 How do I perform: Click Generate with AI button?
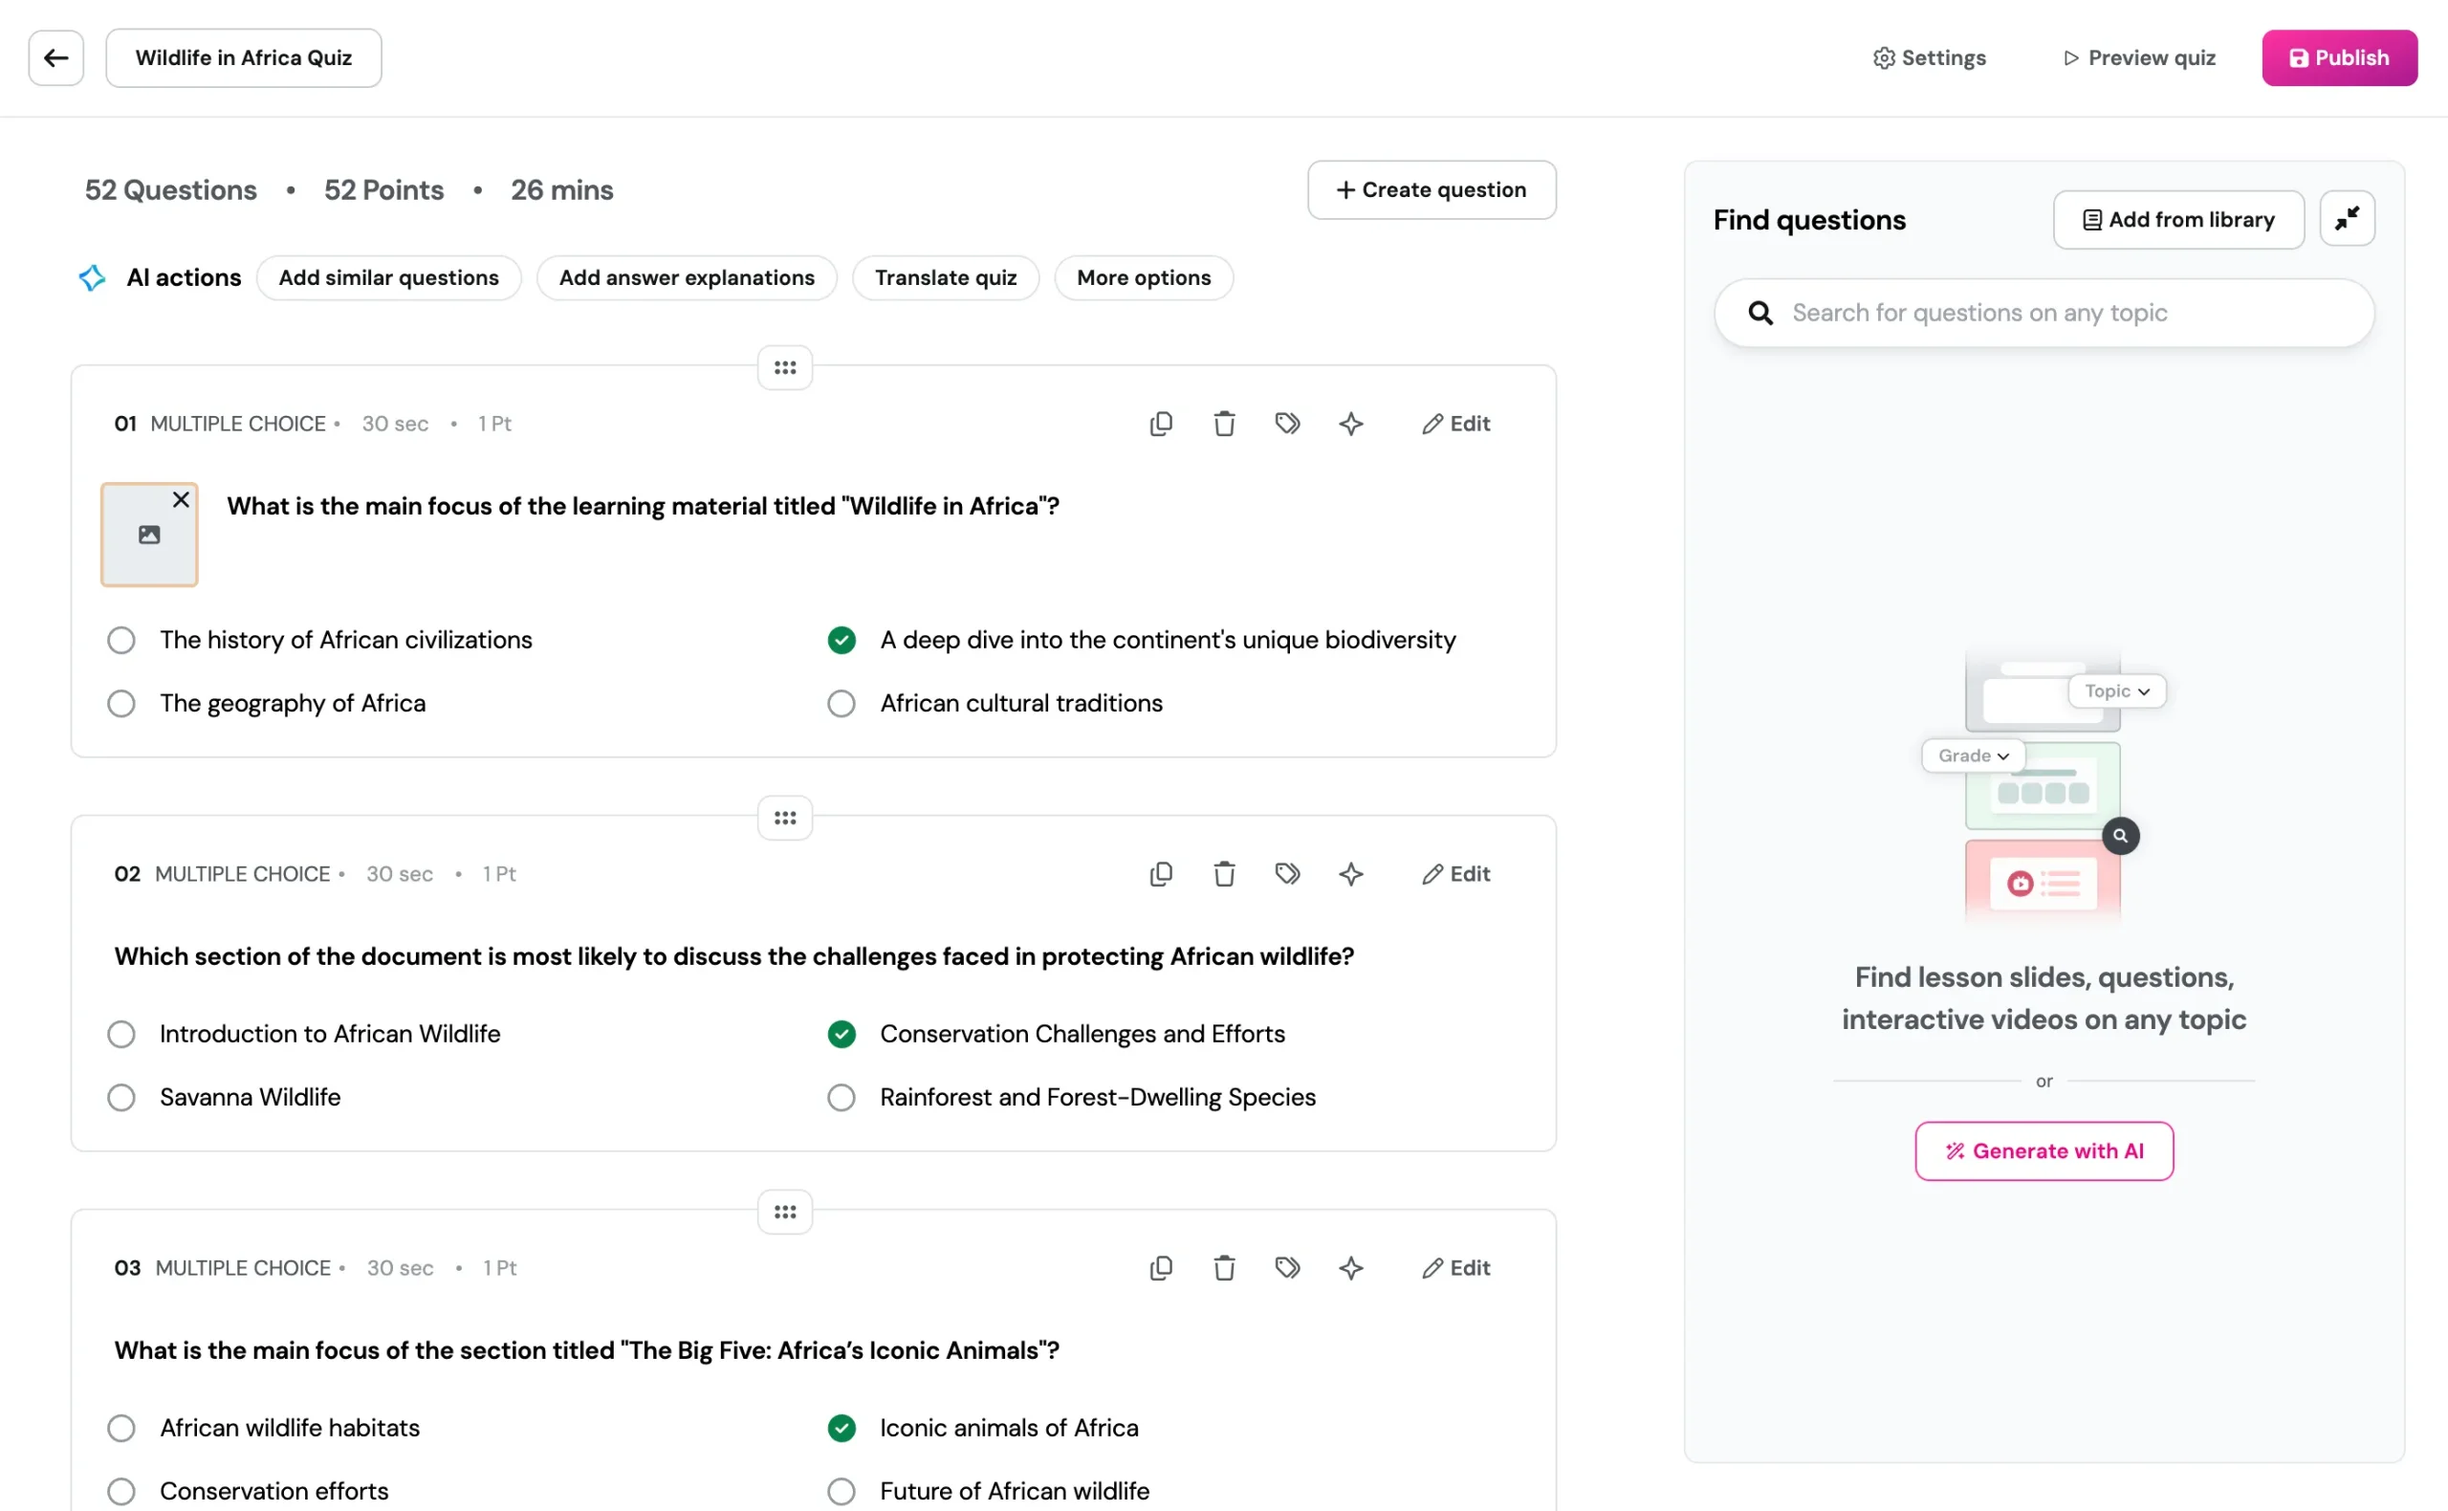click(x=2044, y=1150)
